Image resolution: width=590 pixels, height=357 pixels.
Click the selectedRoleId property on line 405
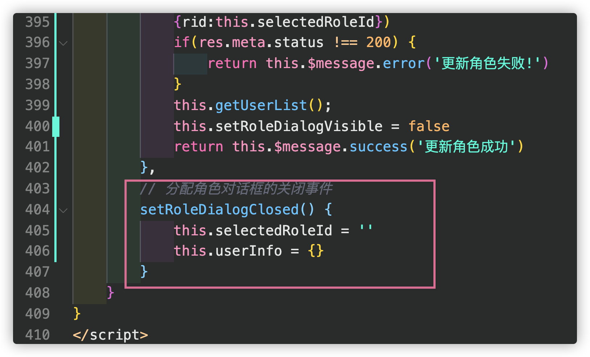click(274, 231)
